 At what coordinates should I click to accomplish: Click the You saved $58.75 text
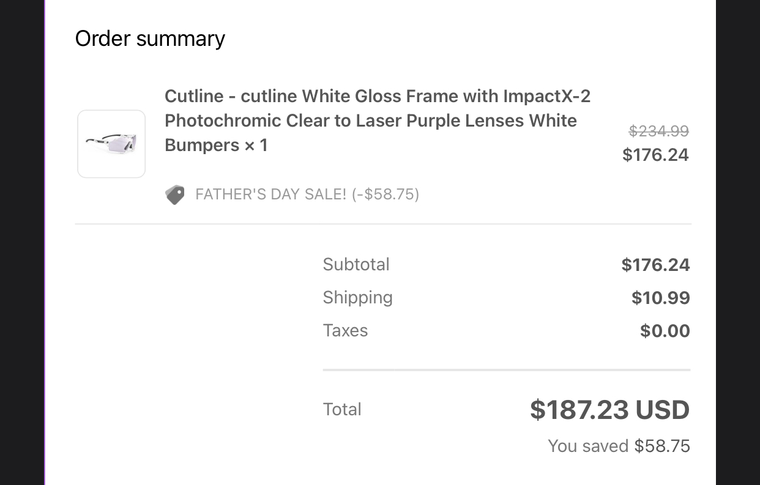[619, 446]
